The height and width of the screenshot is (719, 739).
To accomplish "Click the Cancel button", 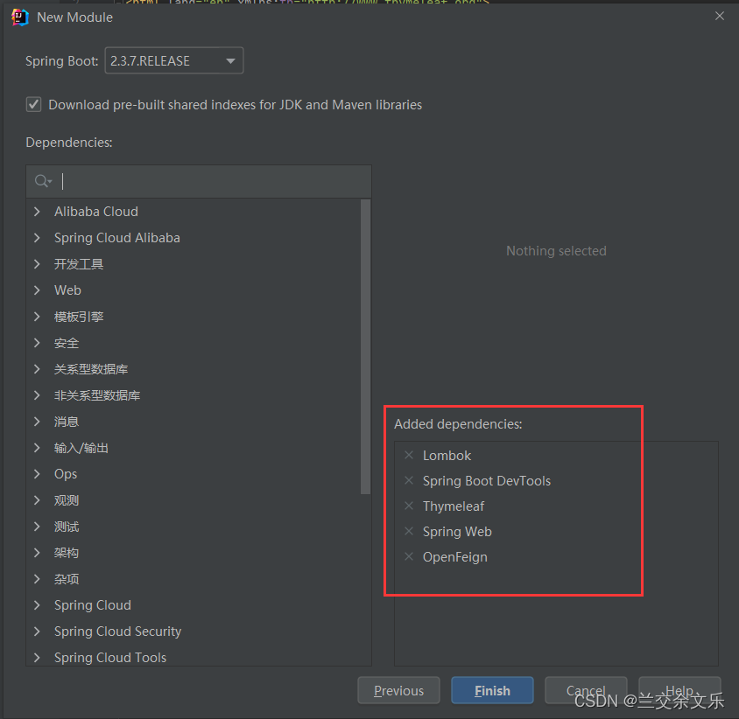I will tap(586, 690).
